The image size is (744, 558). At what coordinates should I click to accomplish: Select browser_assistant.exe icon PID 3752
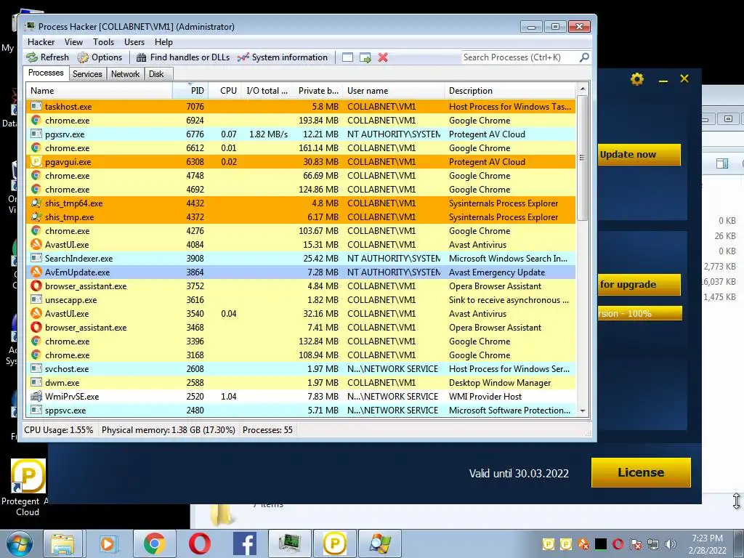pyautogui.click(x=36, y=286)
